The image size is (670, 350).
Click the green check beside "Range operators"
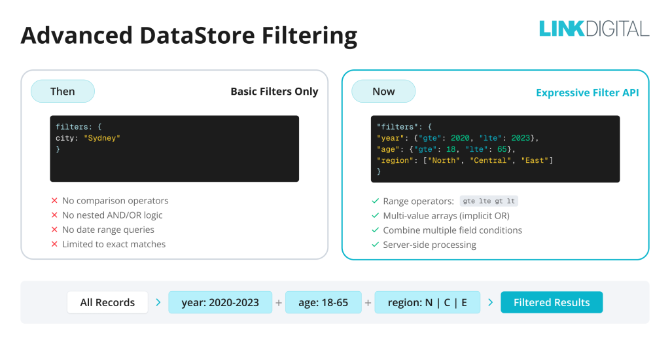(x=375, y=201)
